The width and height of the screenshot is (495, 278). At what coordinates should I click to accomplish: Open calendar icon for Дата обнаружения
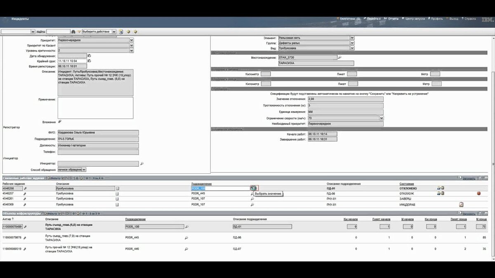click(x=89, y=56)
